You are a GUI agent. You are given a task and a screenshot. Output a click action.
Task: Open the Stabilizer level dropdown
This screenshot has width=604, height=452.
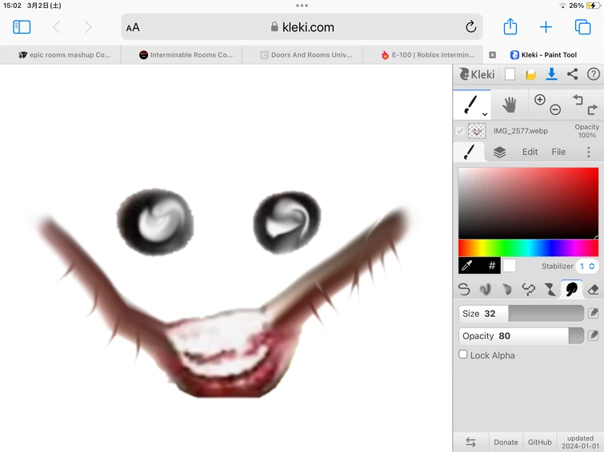587,266
